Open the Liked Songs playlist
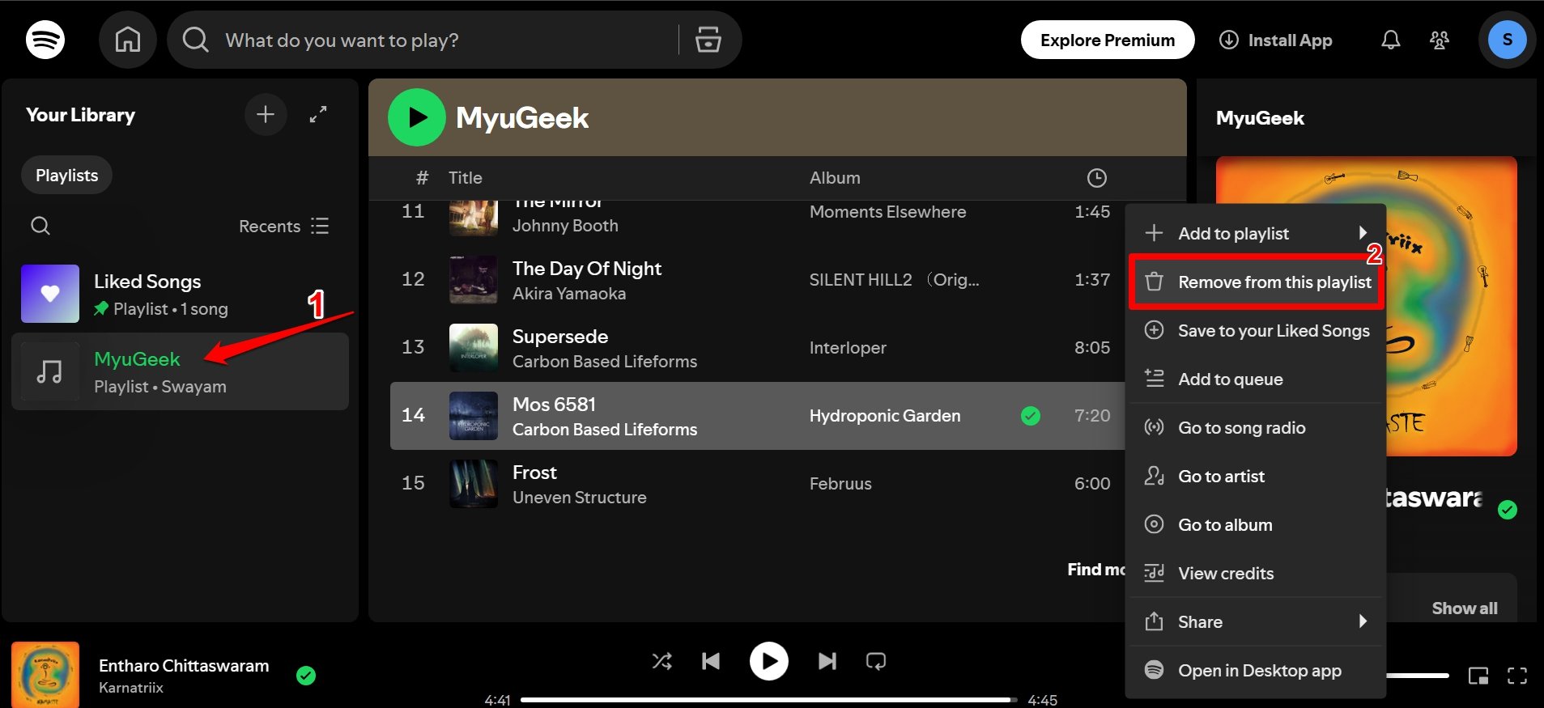The height and width of the screenshot is (708, 1544). pyautogui.click(x=180, y=294)
